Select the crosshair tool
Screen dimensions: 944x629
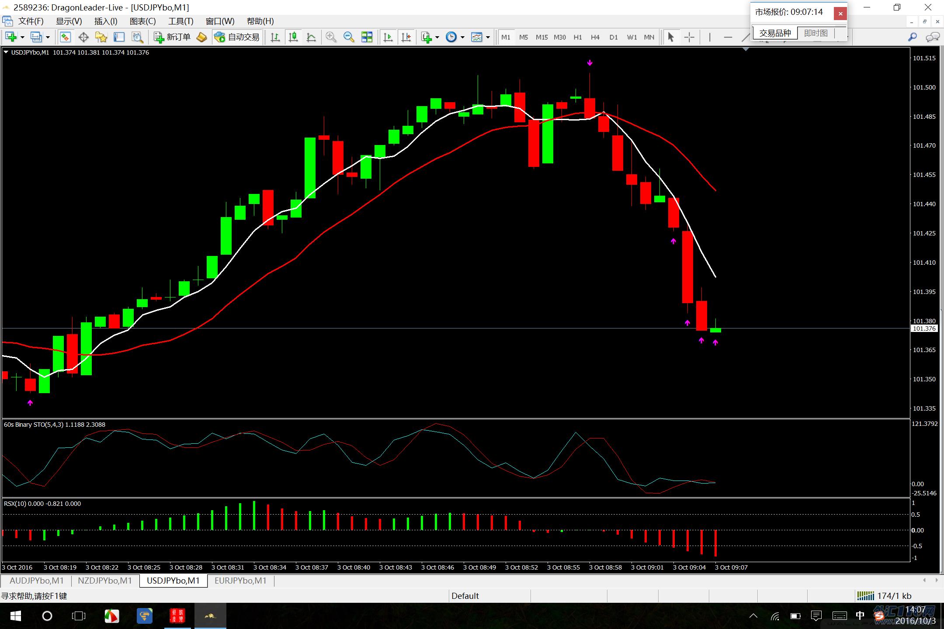point(689,37)
